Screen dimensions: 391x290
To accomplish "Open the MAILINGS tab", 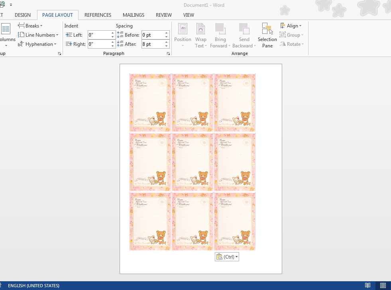I will click(134, 15).
